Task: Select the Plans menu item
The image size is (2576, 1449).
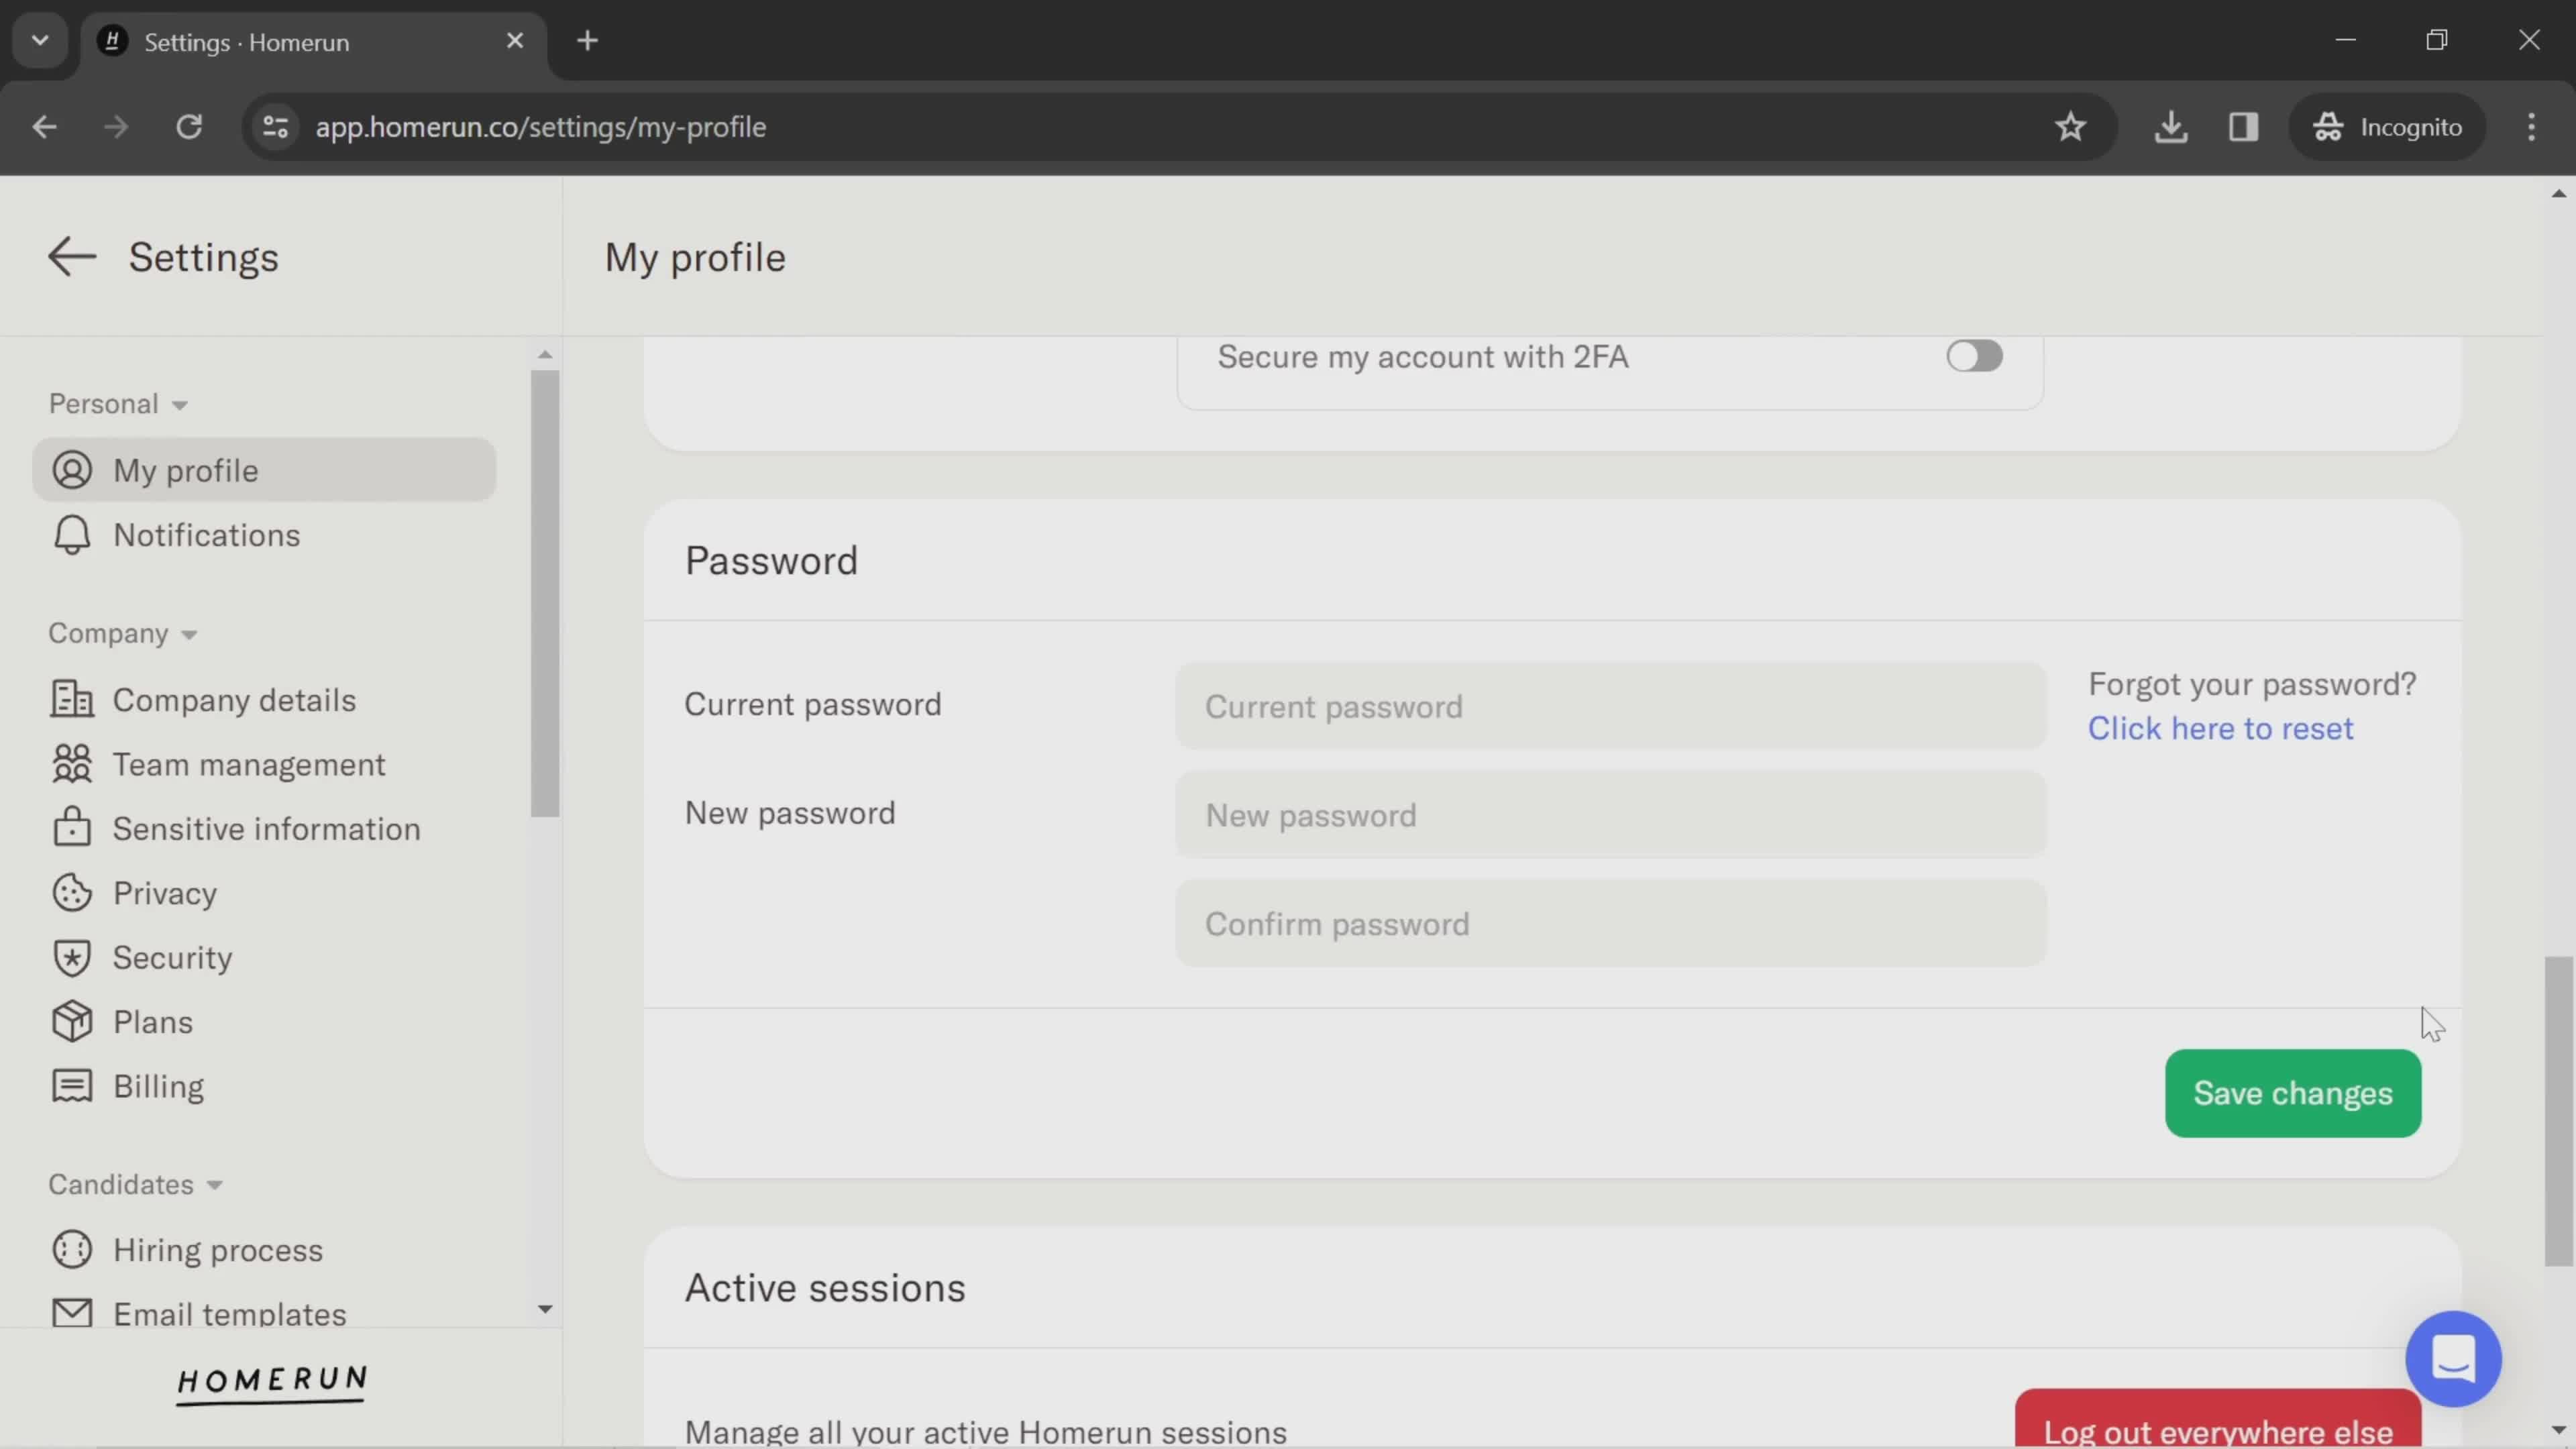Action: point(152,1021)
